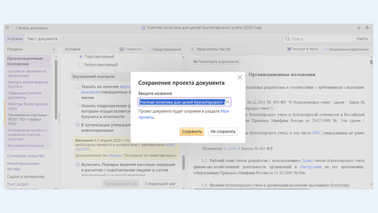The width and height of the screenshot is (378, 213).
Task: Click the increase font size A+ icon
Action: point(368,28)
